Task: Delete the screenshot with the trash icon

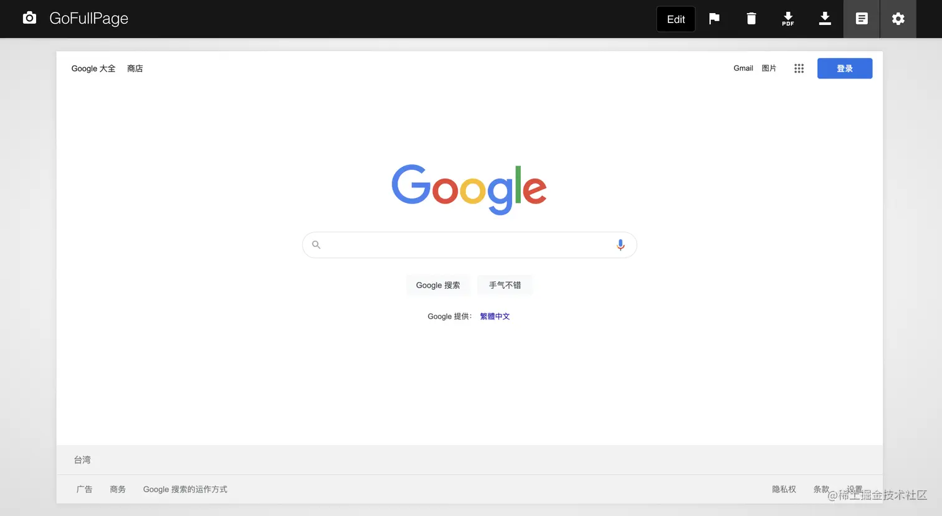Action: coord(751,19)
